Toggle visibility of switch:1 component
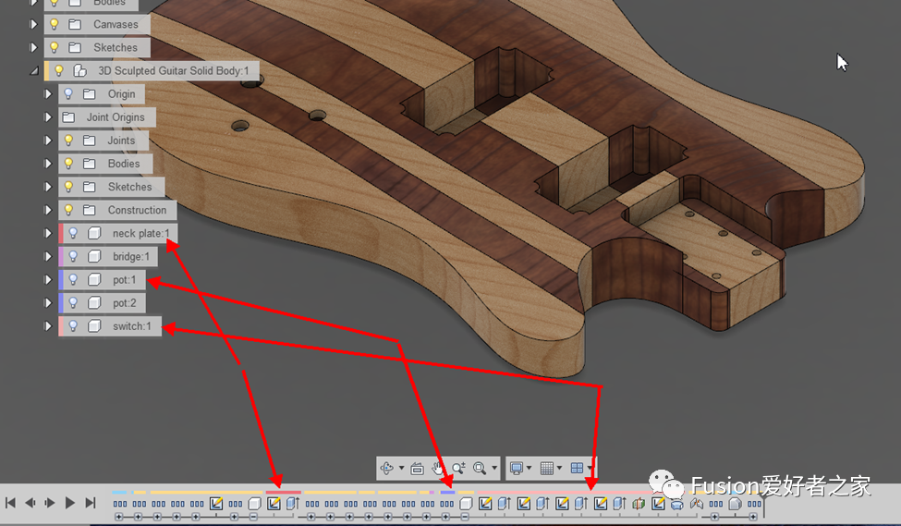The width and height of the screenshot is (901, 526). coord(74,325)
